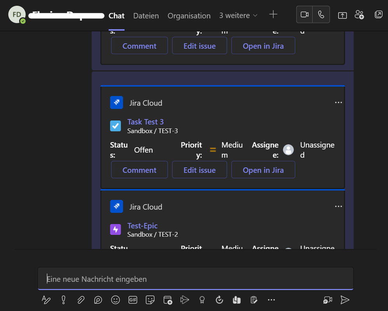Click Comment on the topmost card
The image size is (388, 311).
tap(139, 46)
